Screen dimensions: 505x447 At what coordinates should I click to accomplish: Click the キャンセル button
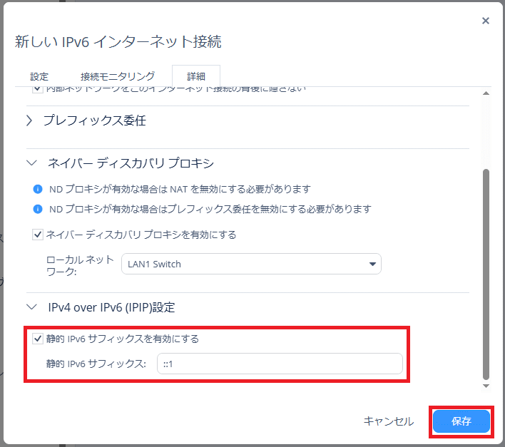[x=388, y=421]
